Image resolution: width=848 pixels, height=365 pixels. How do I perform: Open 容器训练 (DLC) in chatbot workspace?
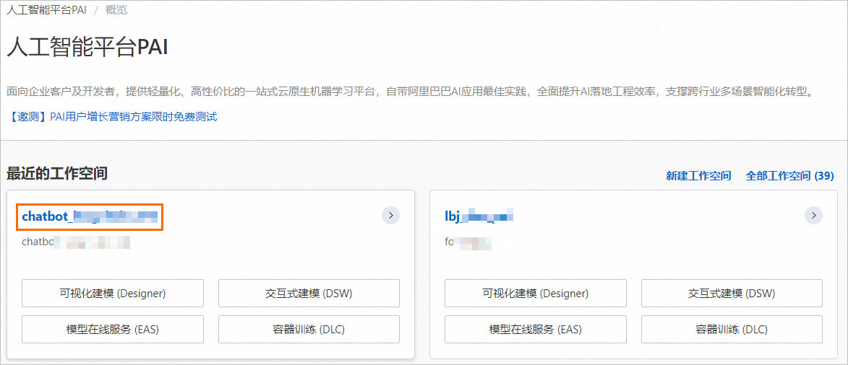point(309,329)
